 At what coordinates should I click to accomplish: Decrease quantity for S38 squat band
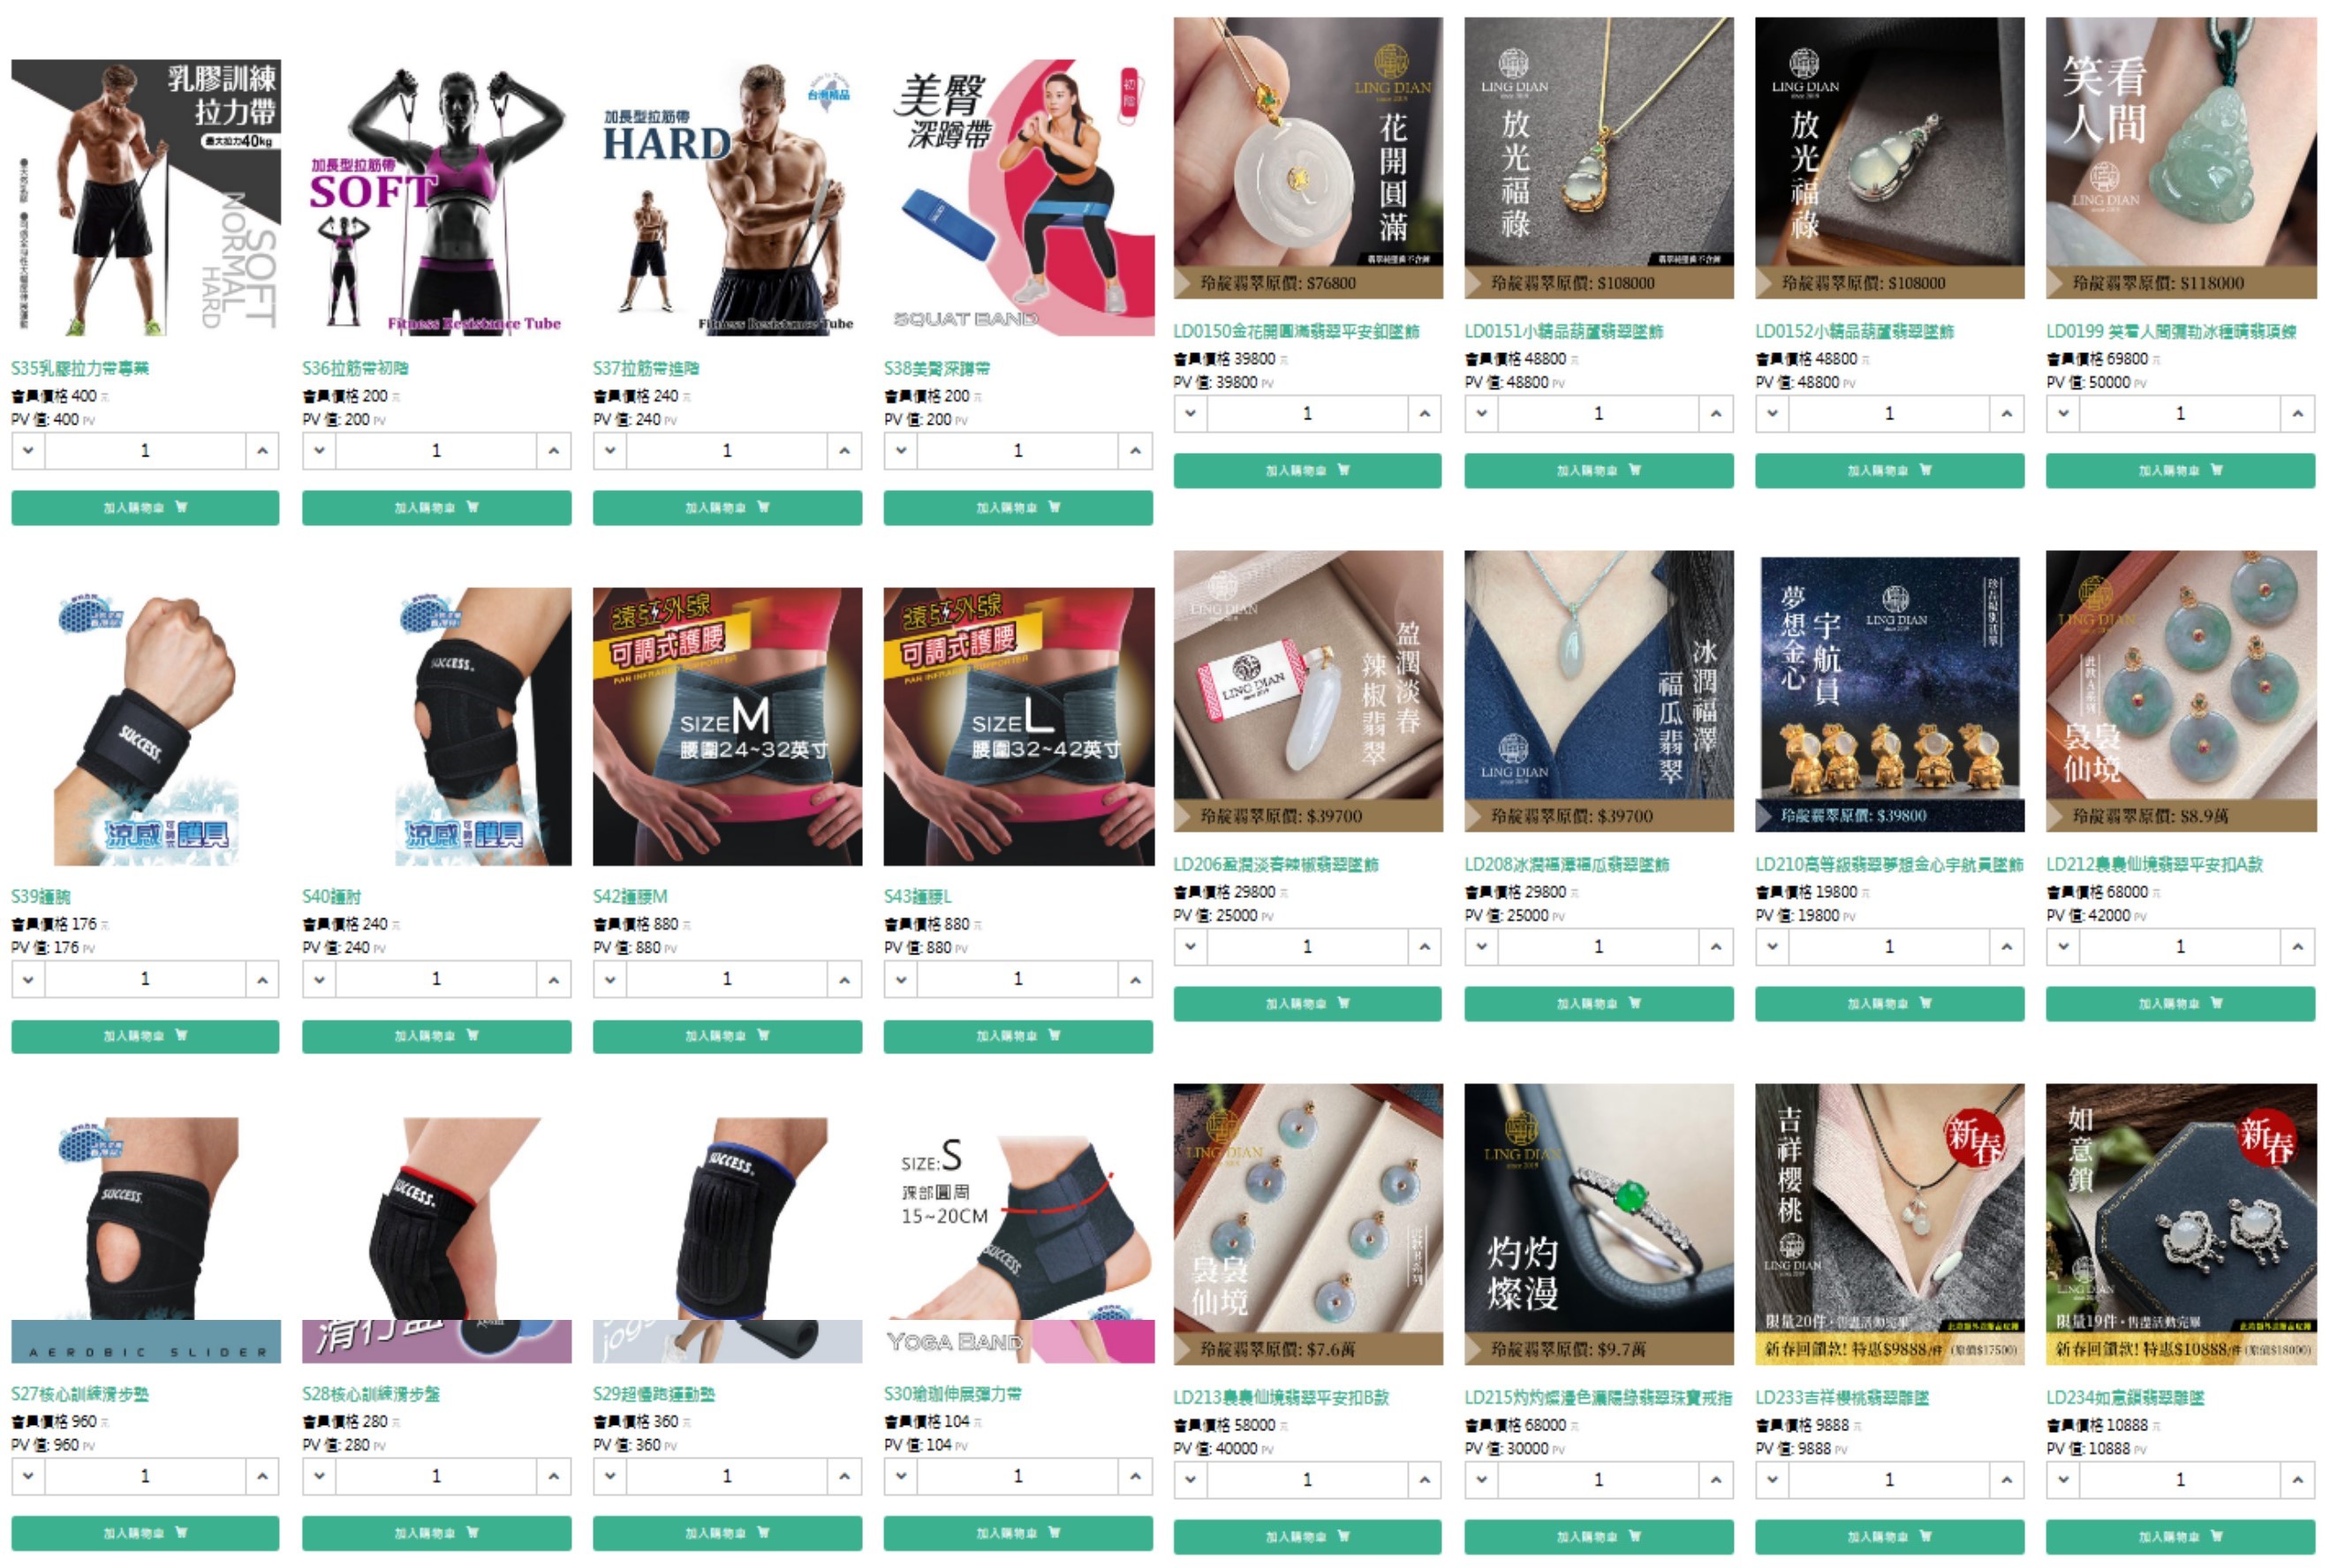click(900, 451)
